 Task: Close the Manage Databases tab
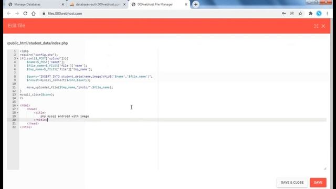click(x=63, y=4)
